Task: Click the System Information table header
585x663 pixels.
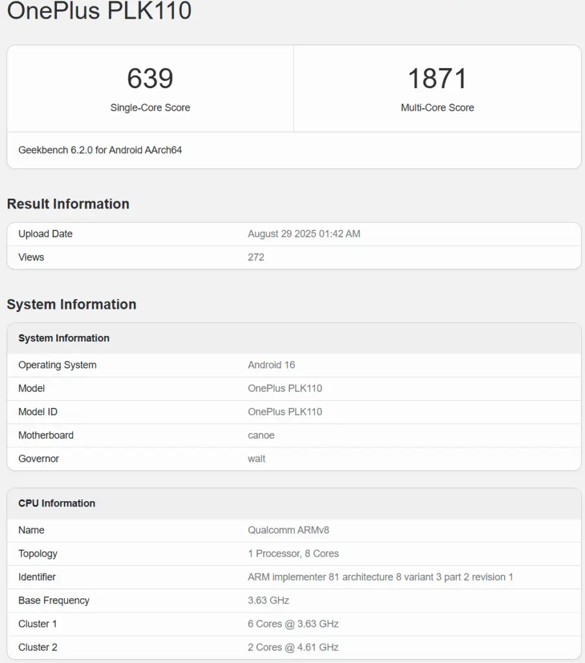Action: 64,338
